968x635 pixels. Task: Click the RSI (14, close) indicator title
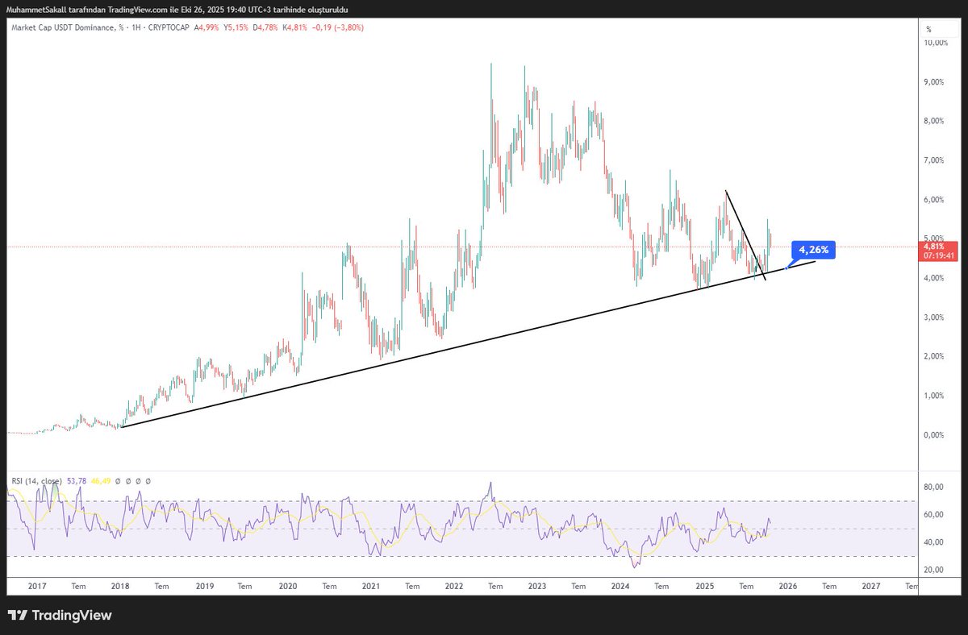tap(36, 481)
